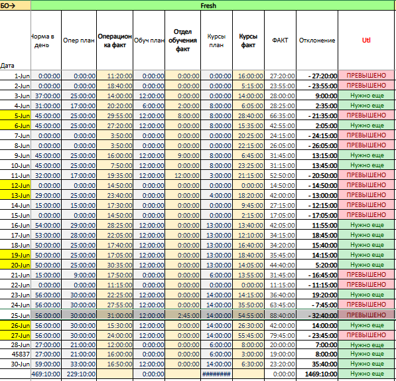Image resolution: width=396 pixels, height=381 pixels.
Task: Click Курсы план 3:00:00 in 11-Jun row
Action: 216,175
